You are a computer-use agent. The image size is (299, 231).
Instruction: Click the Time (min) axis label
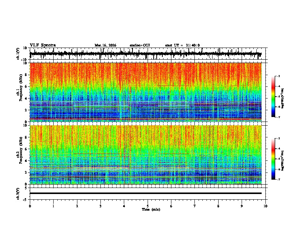[x=151, y=209]
